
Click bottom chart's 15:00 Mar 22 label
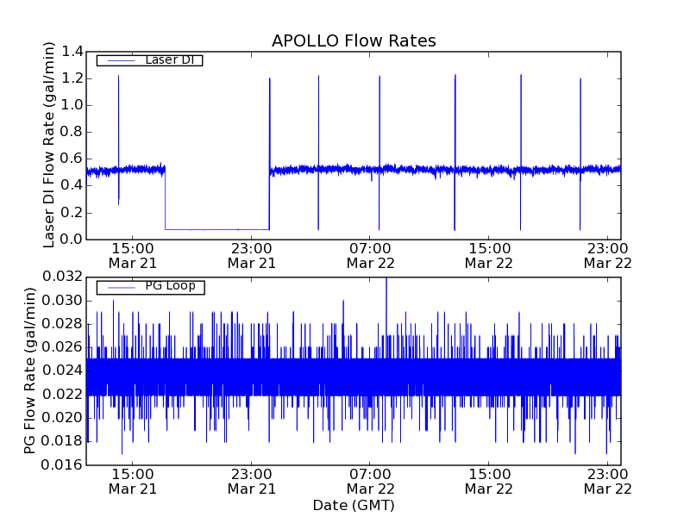tap(489, 482)
